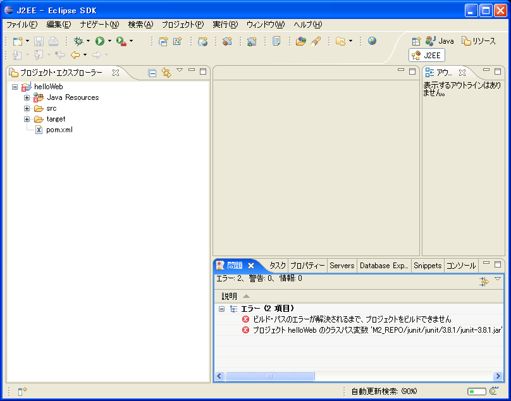
Task: Toggle Link with Editor in Project Explorer
Action: 166,73
